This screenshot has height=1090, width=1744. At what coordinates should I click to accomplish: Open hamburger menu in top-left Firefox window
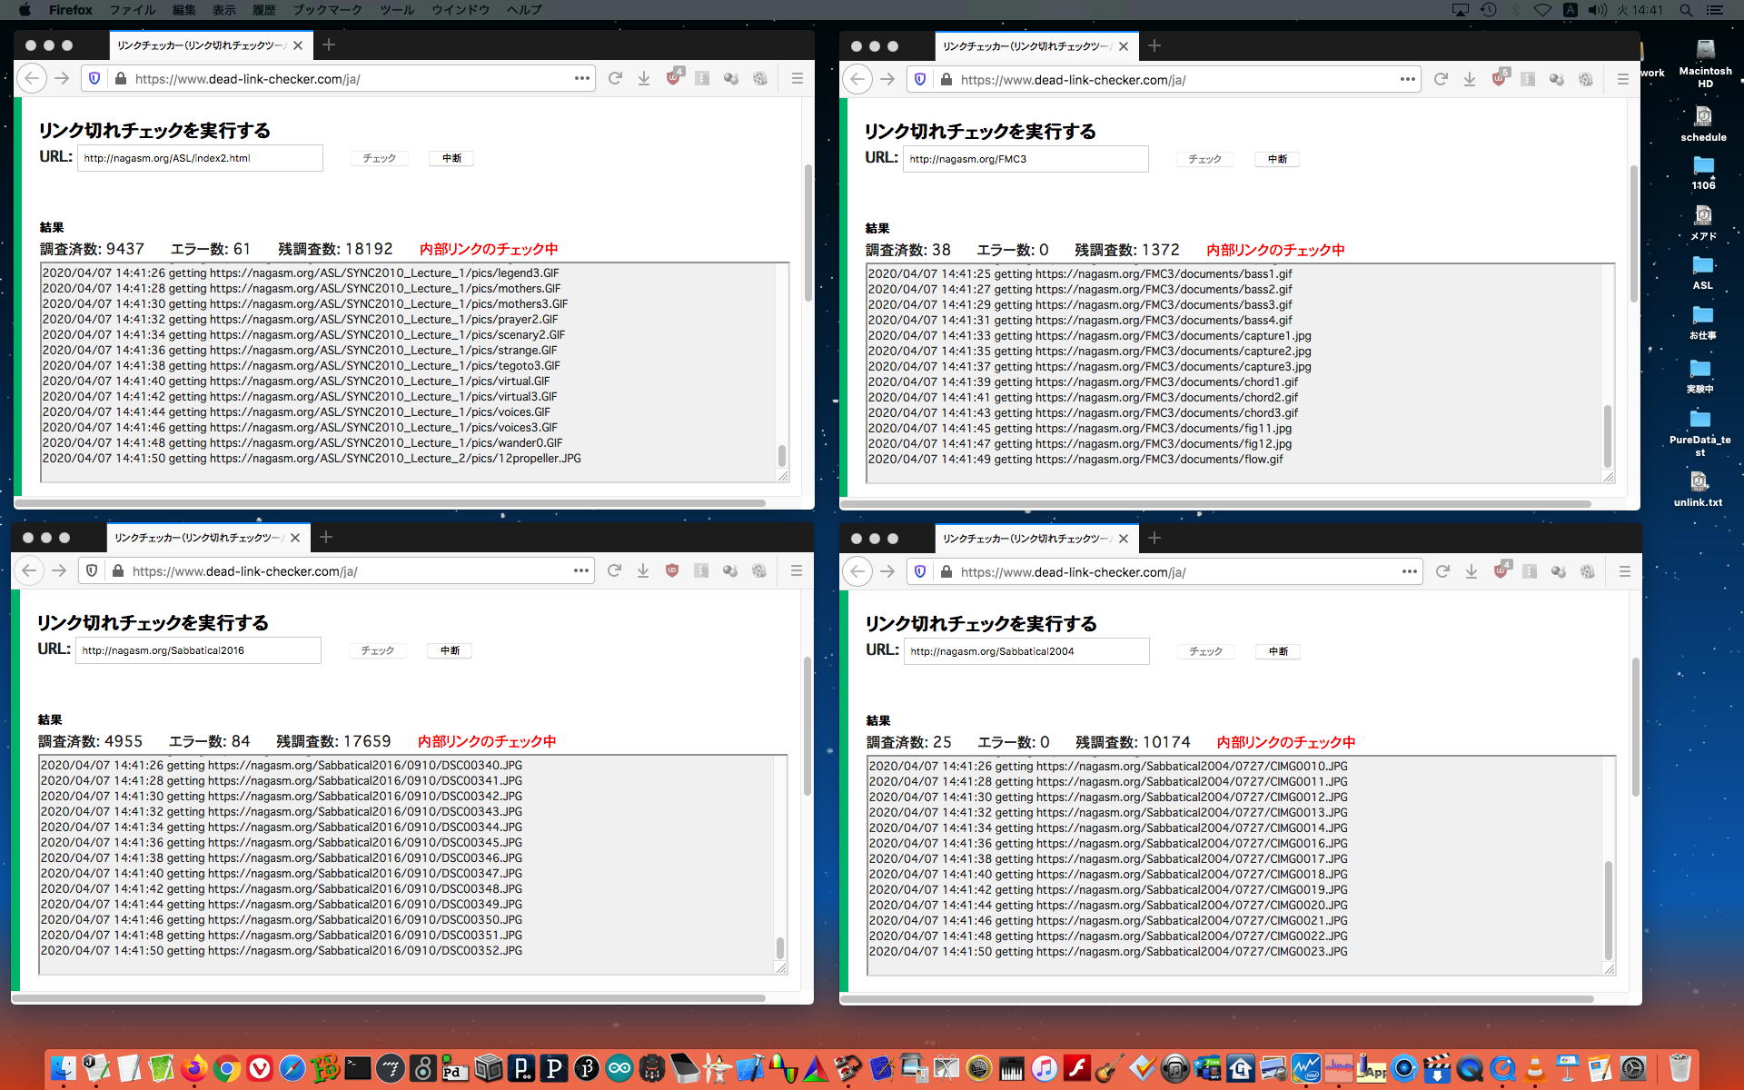(797, 79)
